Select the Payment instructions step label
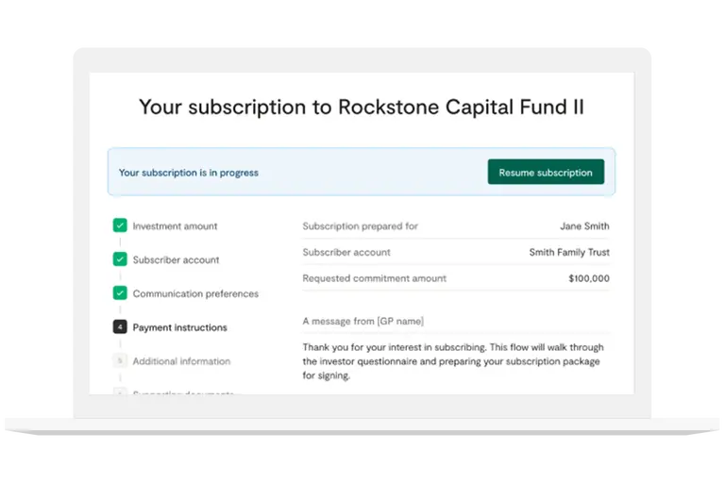 point(180,327)
